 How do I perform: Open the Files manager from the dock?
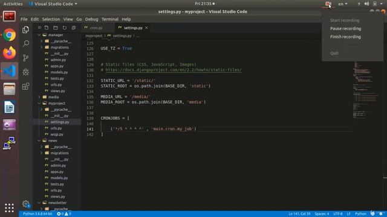pyautogui.click(x=10, y=89)
